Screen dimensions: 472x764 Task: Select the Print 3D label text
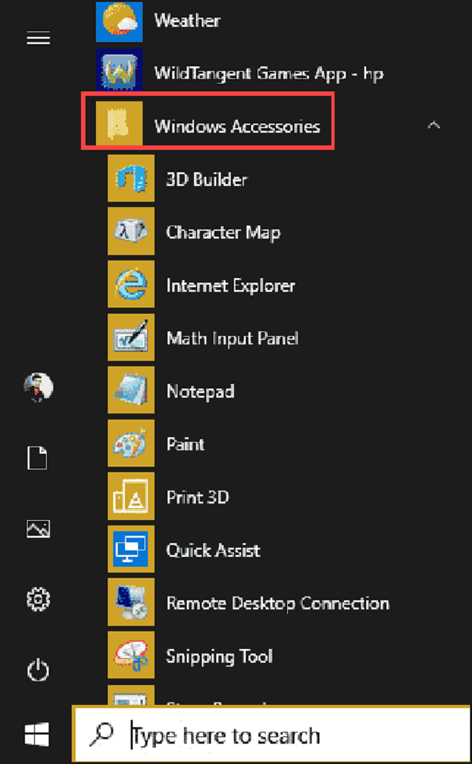(x=197, y=498)
